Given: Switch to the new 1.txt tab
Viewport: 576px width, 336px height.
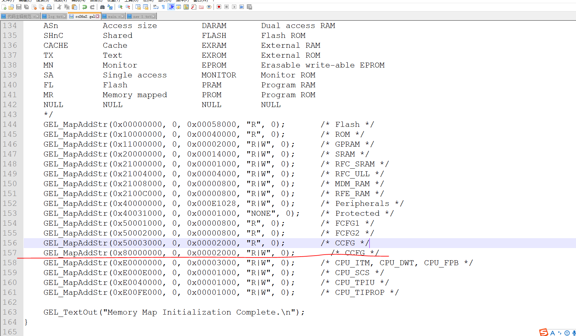Looking at the screenshot, I should point(141,16).
